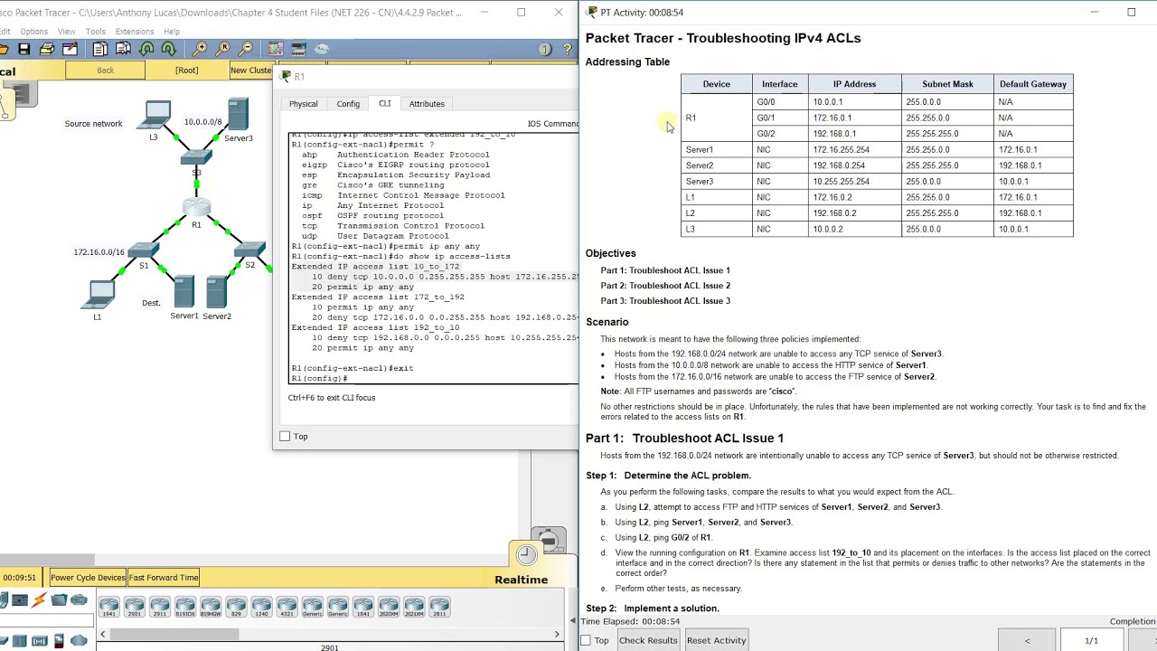Click the Zoom Out magnifier icon
Viewport: 1157px width, 651px height.
point(245,49)
